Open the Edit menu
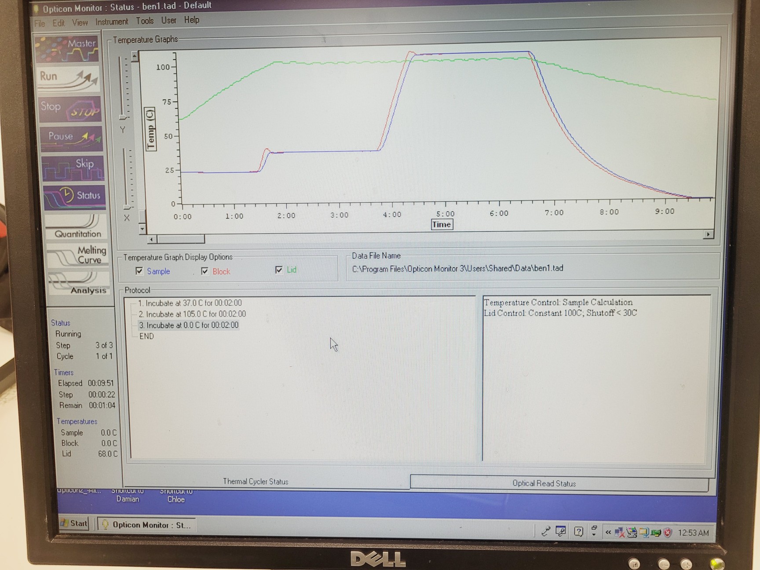Image resolution: width=760 pixels, height=570 pixels. pos(58,23)
